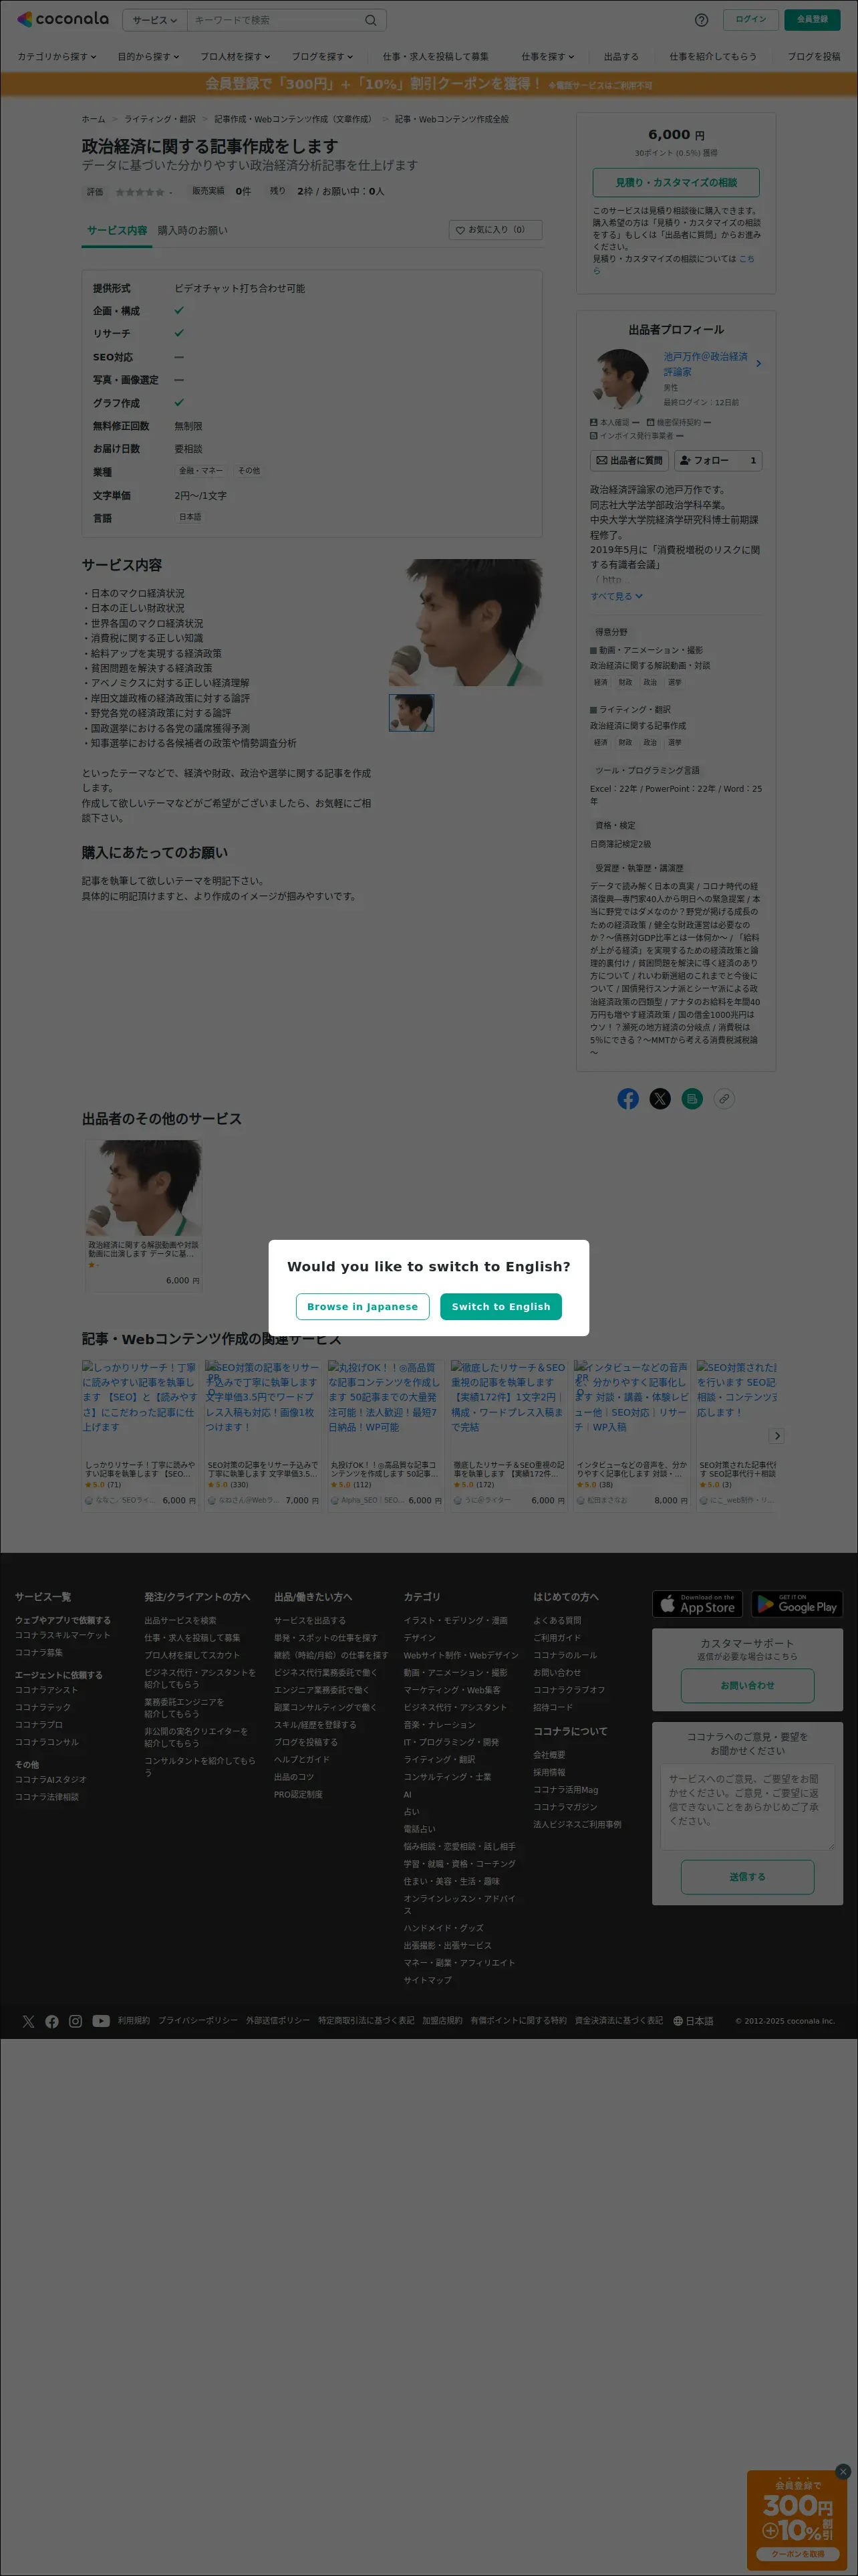Open PRO認定制度 footer link
Image resolution: width=858 pixels, height=2576 pixels.
click(x=297, y=1795)
